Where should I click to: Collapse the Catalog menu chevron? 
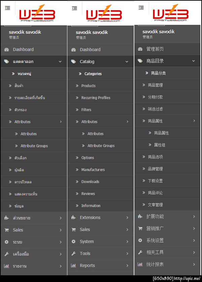coord(127,62)
